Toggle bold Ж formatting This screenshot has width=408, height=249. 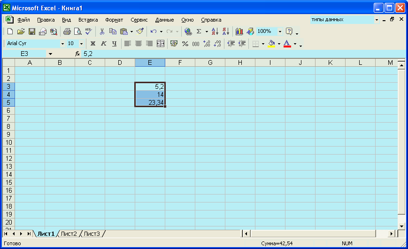92,44
